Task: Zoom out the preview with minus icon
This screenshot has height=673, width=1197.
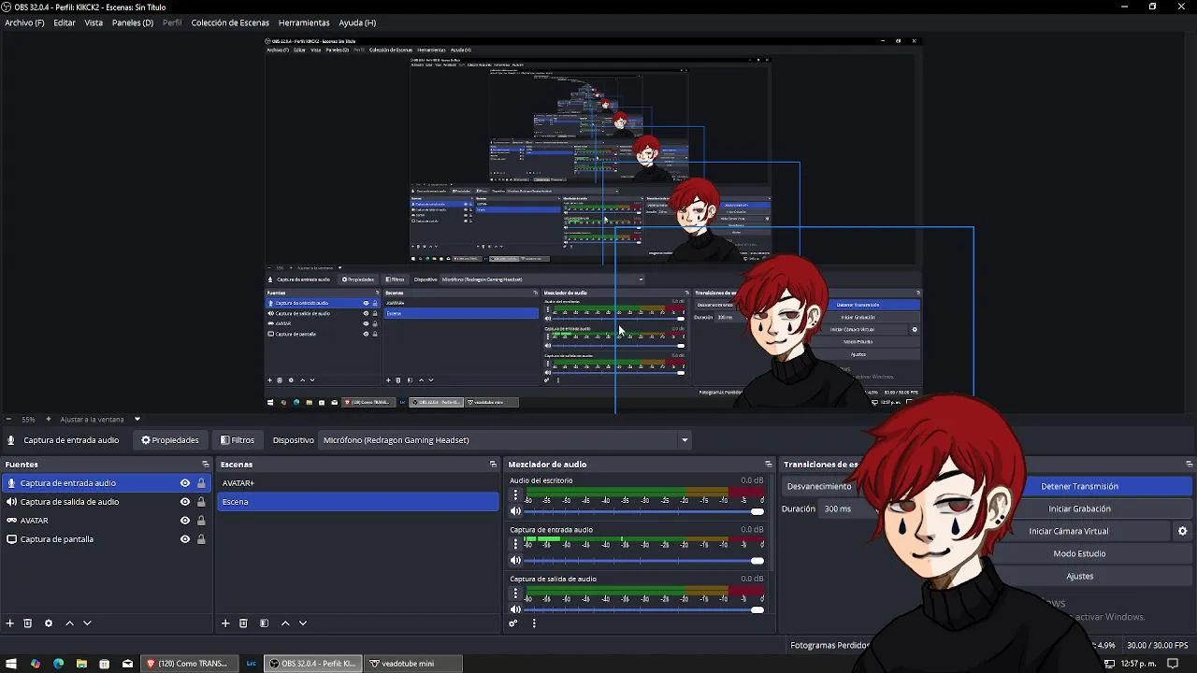Action: (x=8, y=420)
